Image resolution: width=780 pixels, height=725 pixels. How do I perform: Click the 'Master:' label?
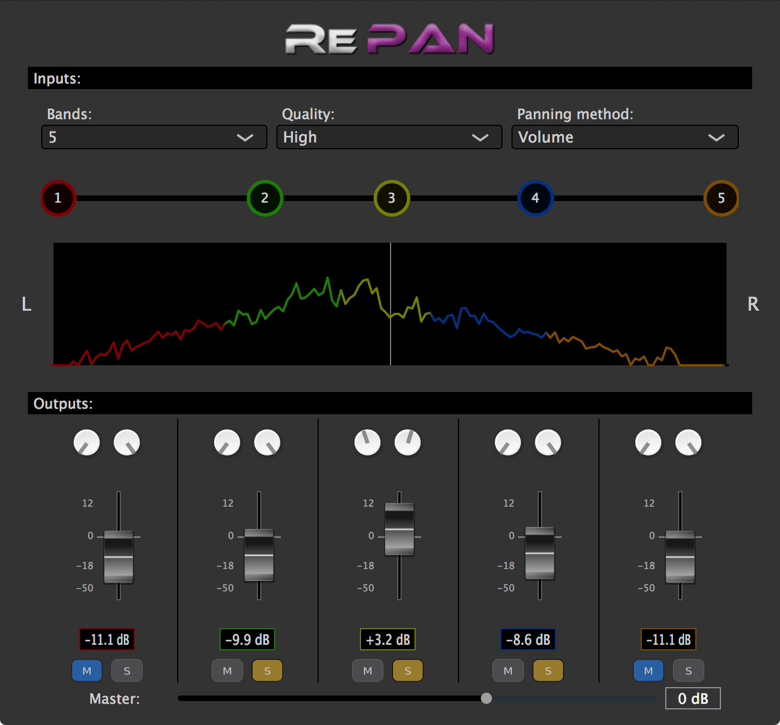[115, 699]
